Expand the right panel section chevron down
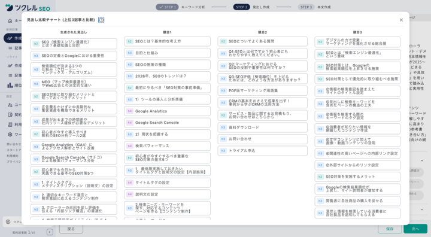The image size is (431, 237). click(x=422, y=209)
